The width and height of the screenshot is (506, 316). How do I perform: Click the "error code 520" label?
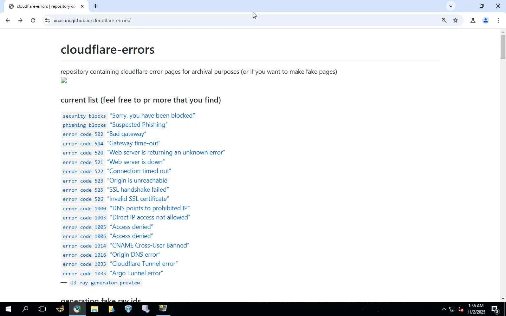tap(83, 153)
